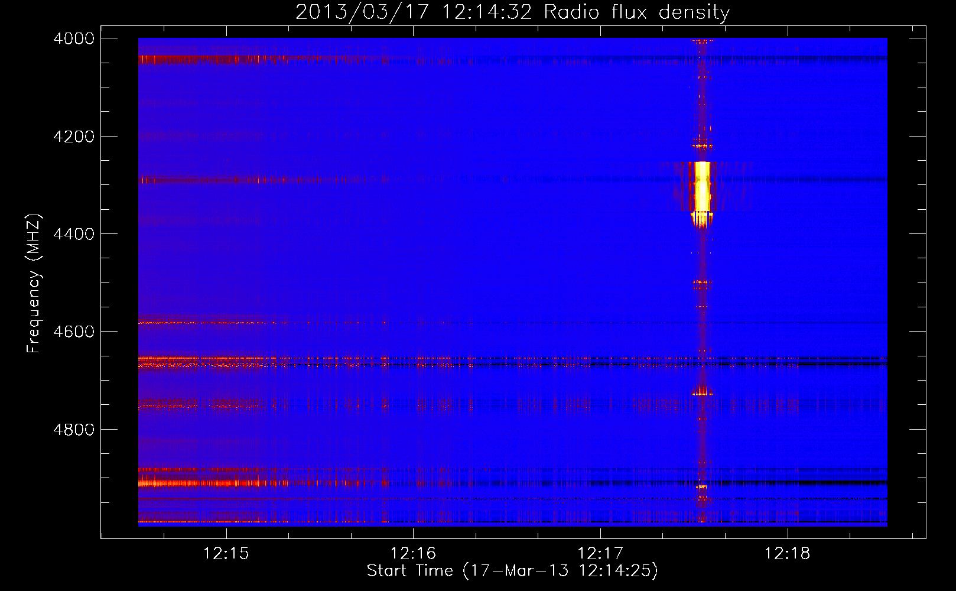
Task: Click the 'Start Time (17-Mar-13 12:14:25)' axis label
Action: coord(512,571)
